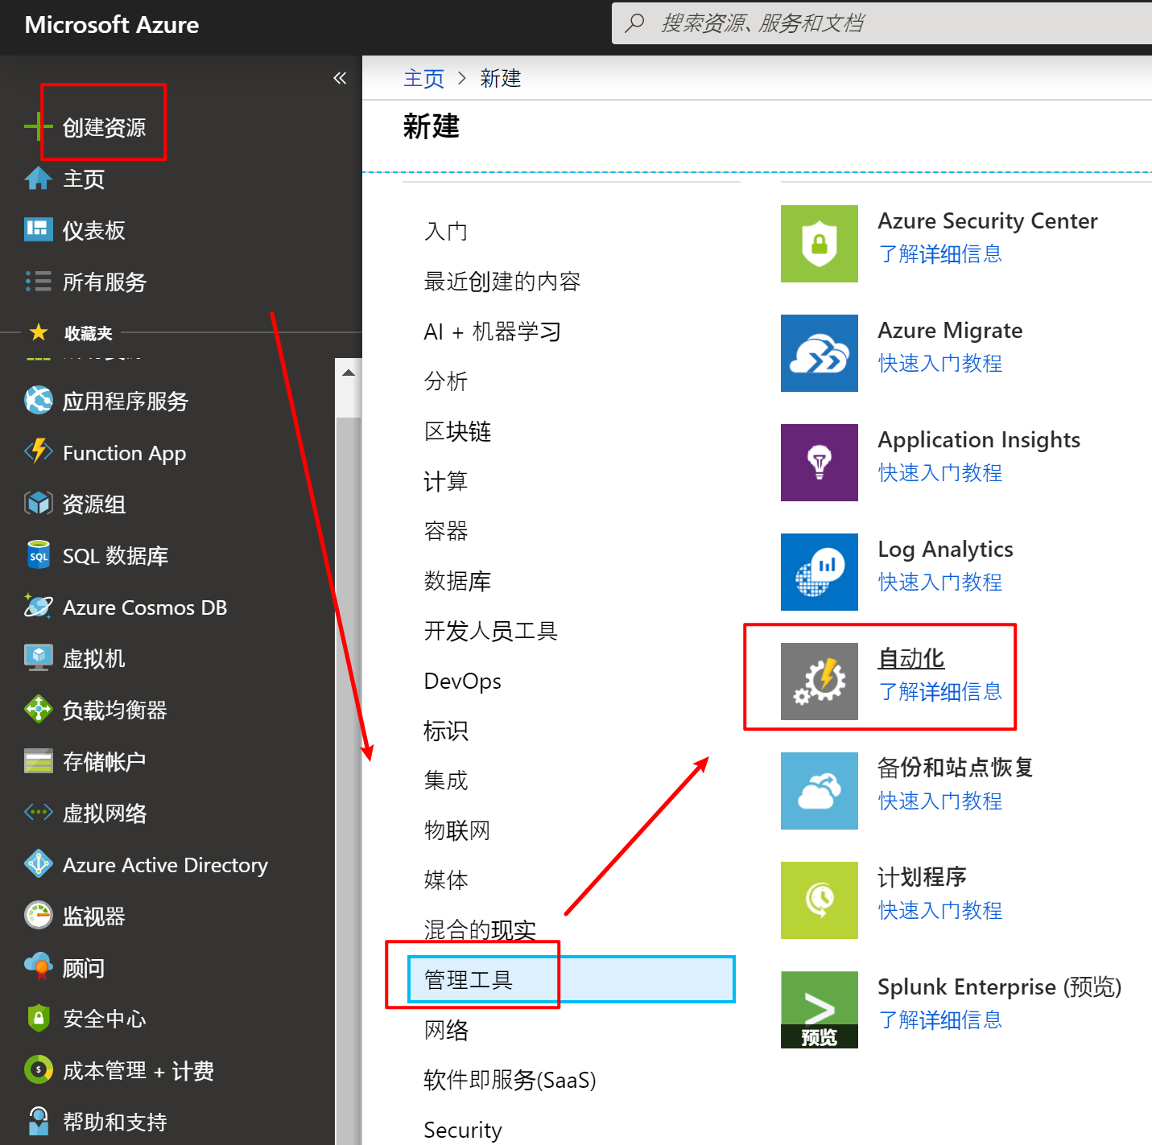Click the Help and support icon
Viewport: 1152px width, 1145px height.
[x=38, y=1122]
